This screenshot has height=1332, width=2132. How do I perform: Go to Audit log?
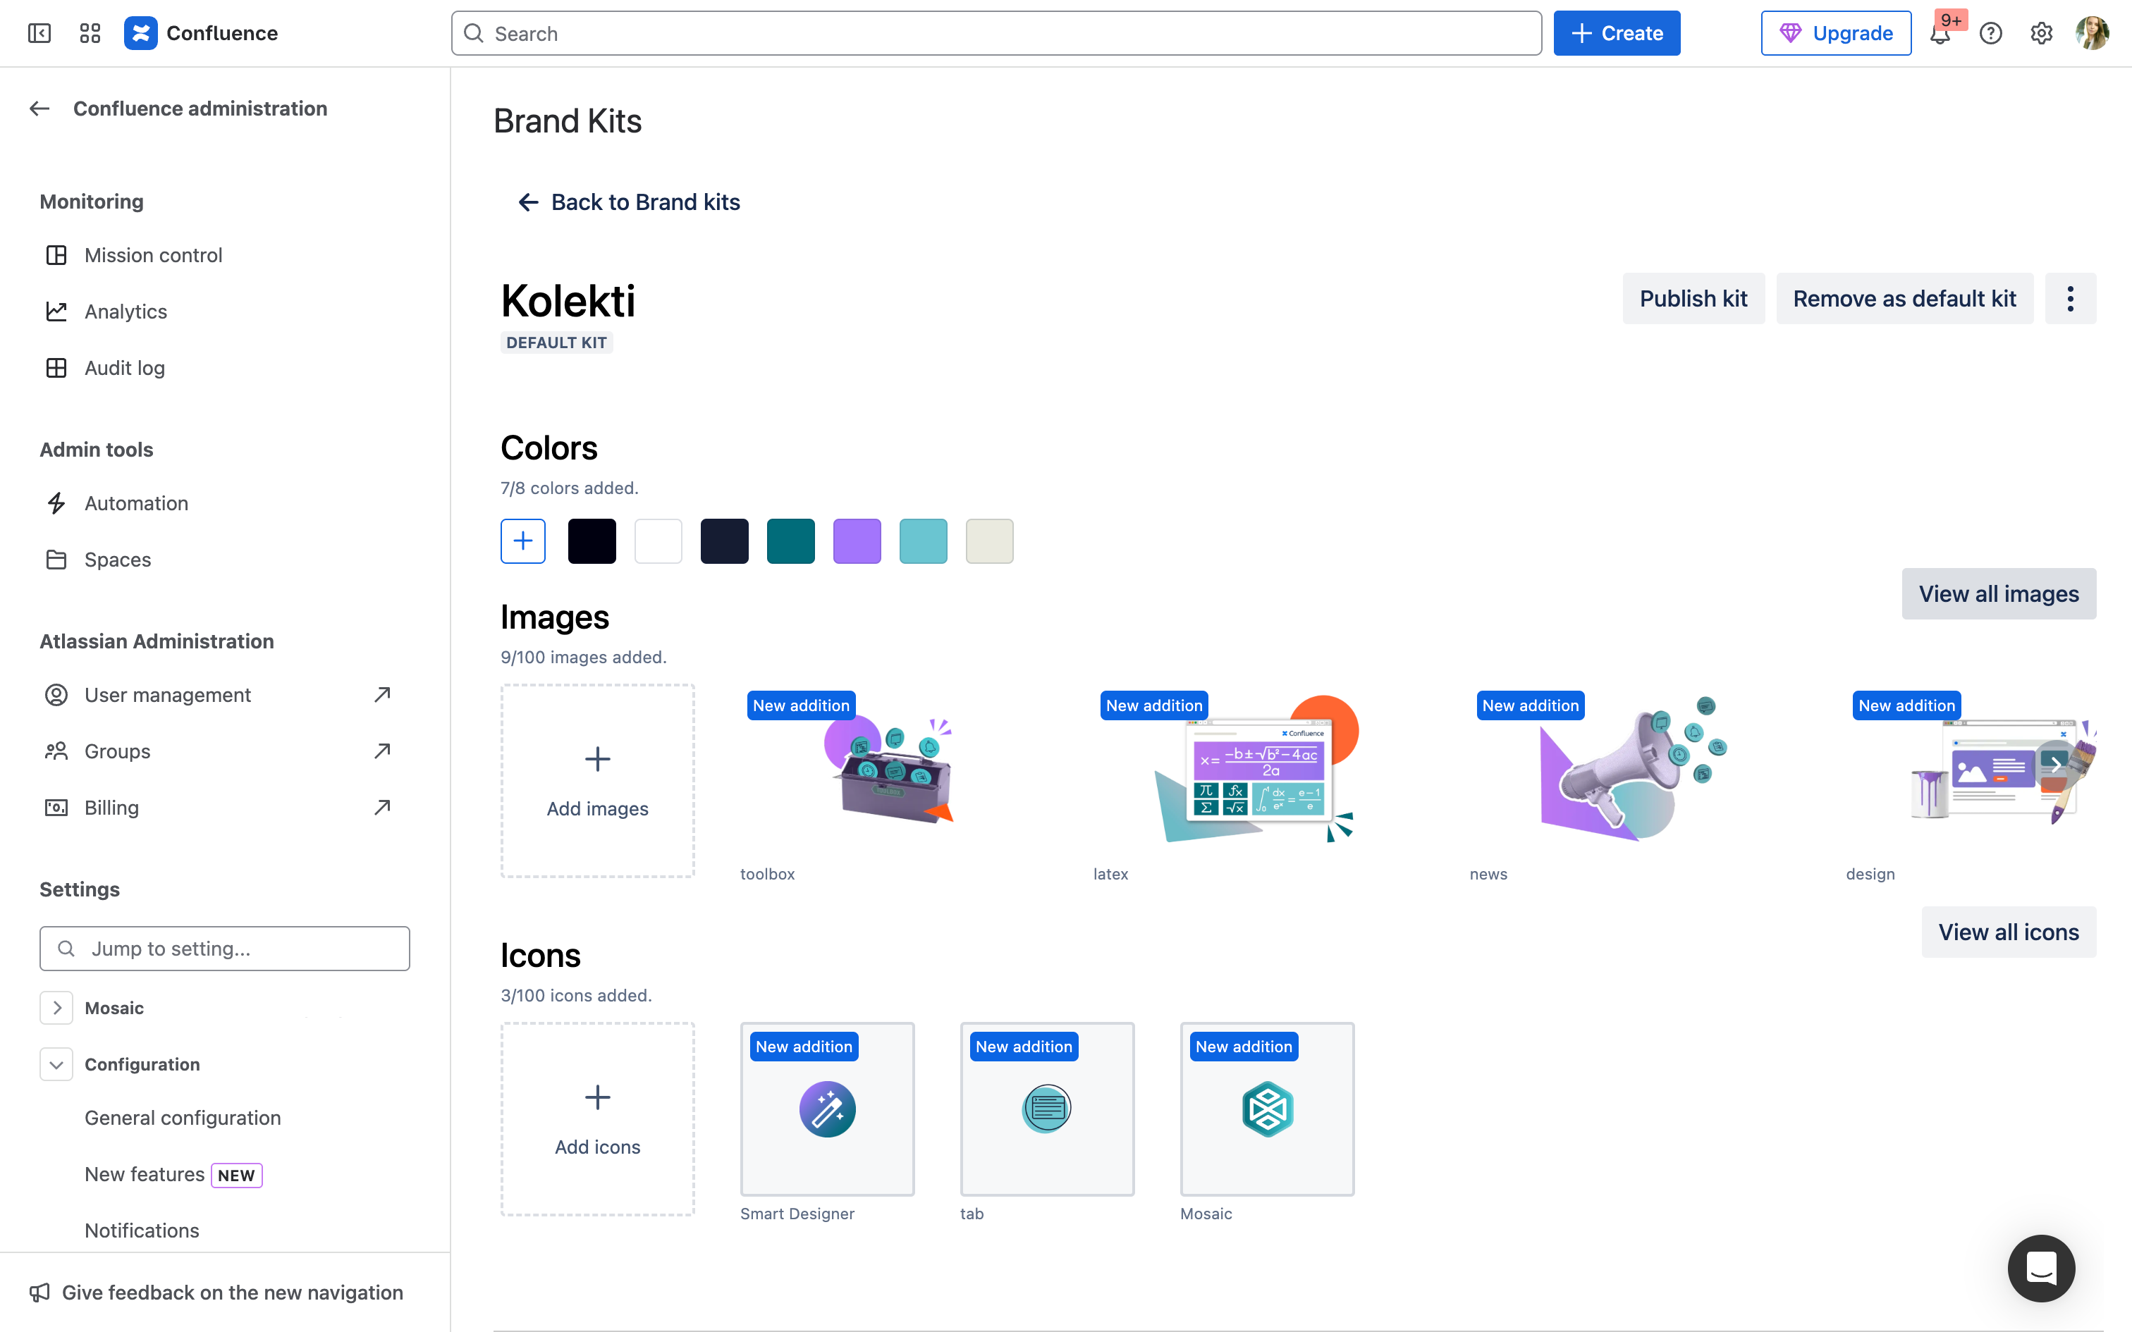coord(125,368)
